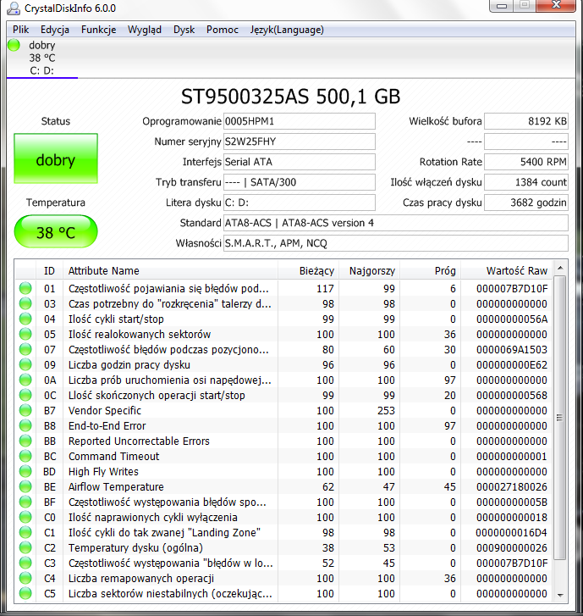Click the 38 °C temperature button
Viewport: 583px width, 616px height.
coord(56,232)
